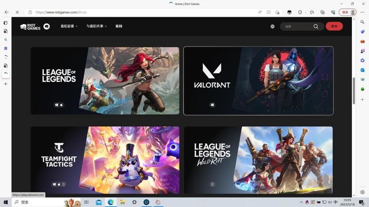369x207 pixels.
Task: Open the sidebar settings gear icon
Action: [362, 192]
